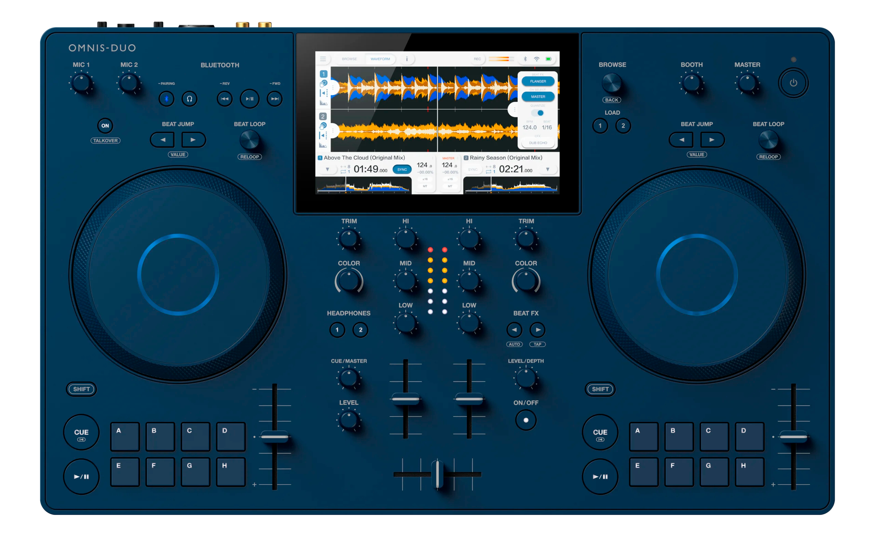Viewport: 875px width, 537px height.
Task: Tap the Bluetooth status icon on the screen
Action: click(x=525, y=59)
